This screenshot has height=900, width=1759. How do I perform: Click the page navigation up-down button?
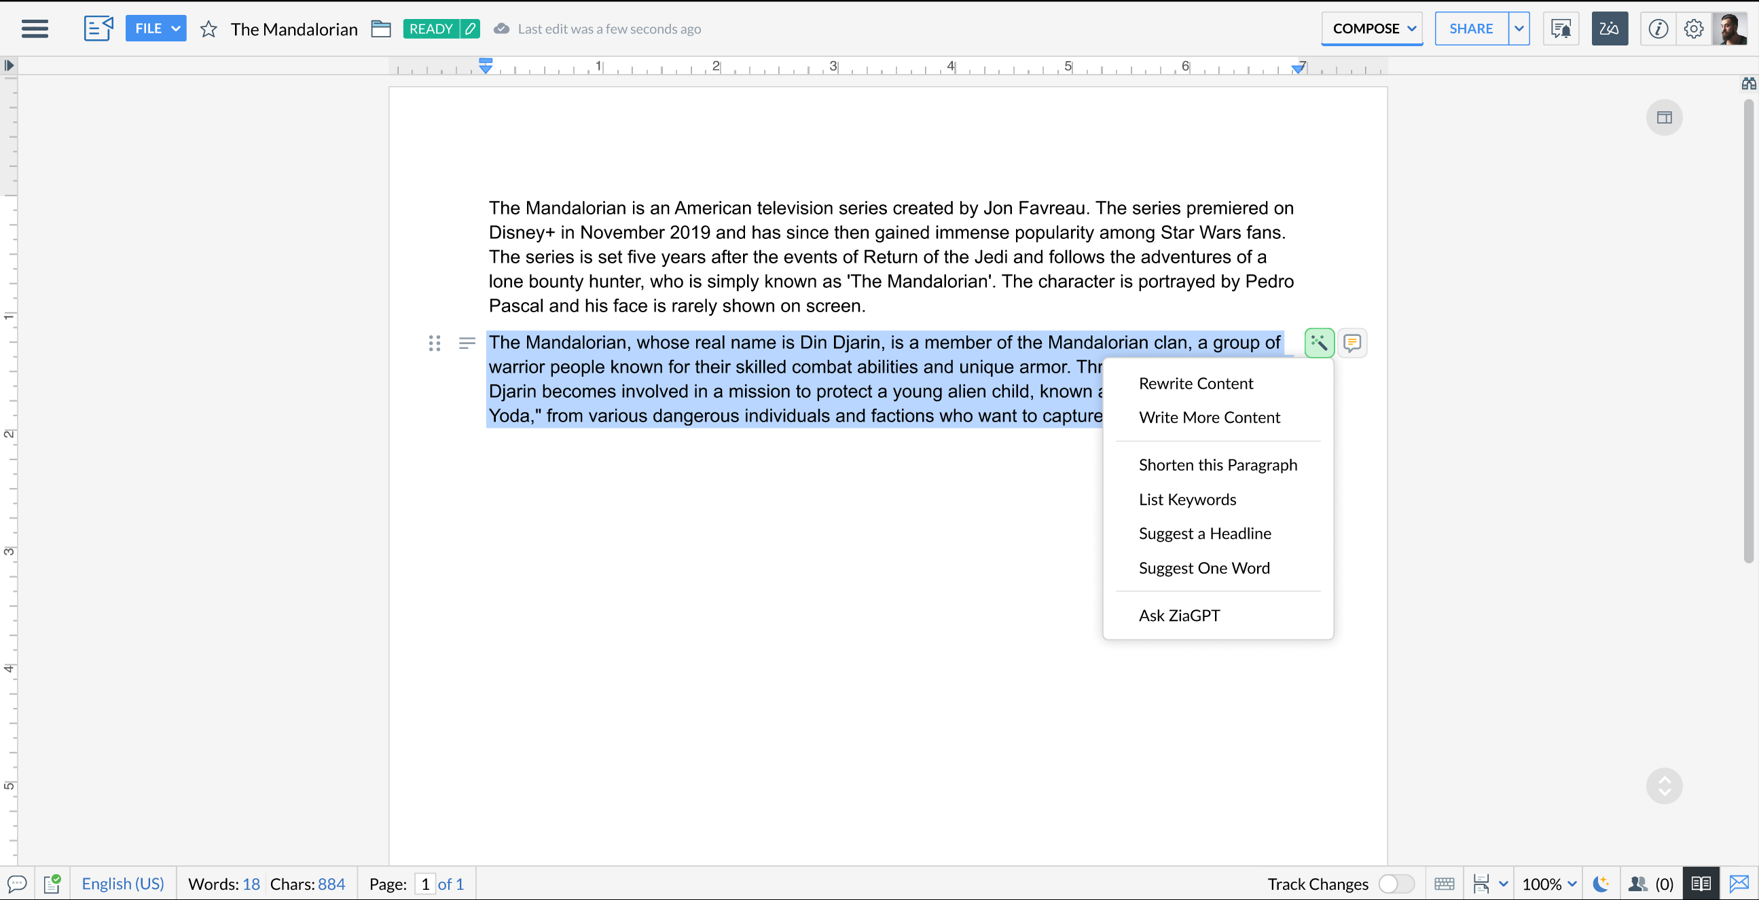pos(1664,786)
